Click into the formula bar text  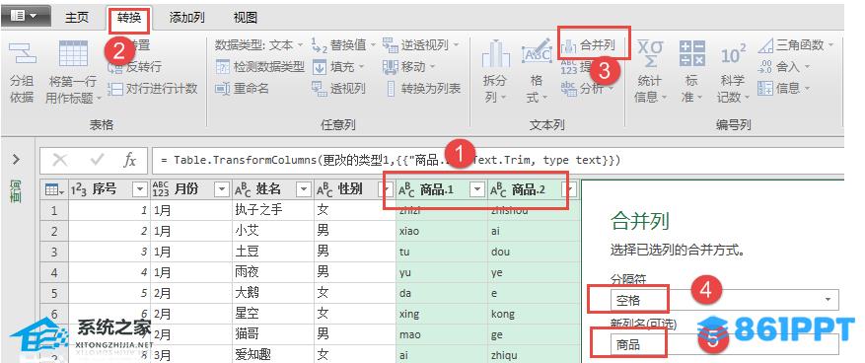[392, 161]
